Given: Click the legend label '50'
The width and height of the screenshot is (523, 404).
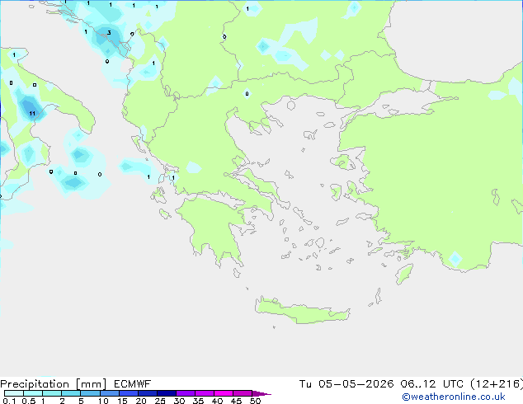Looking at the screenshot, I should click(x=255, y=401).
